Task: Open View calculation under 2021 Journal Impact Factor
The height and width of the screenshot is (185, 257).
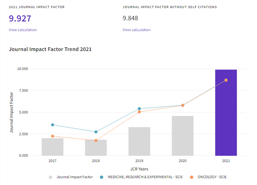Action: point(23,30)
